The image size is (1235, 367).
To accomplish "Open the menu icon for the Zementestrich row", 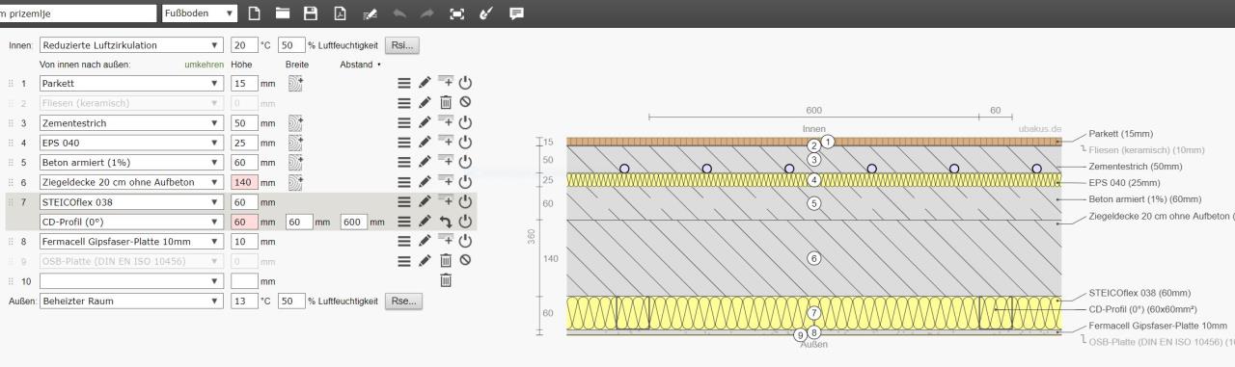I will coord(405,122).
